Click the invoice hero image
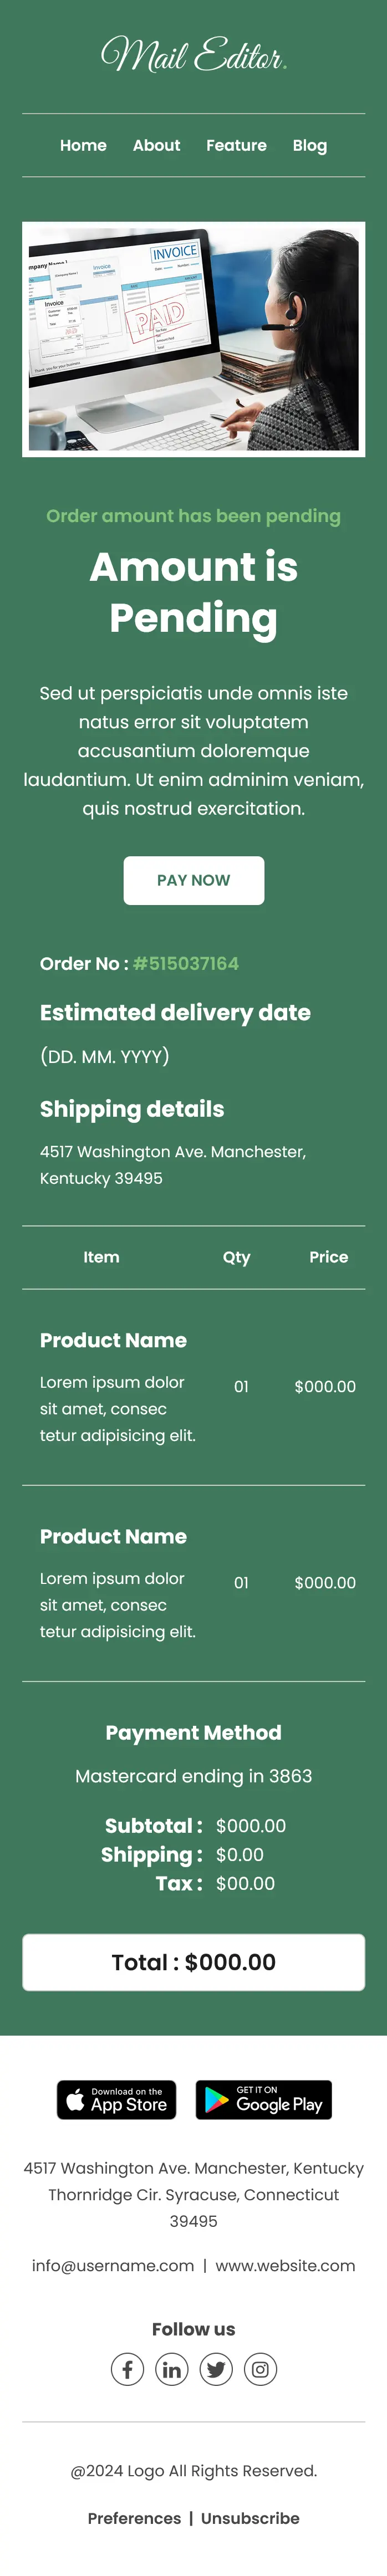The width and height of the screenshot is (387, 2576). point(193,339)
